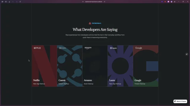Open the pink-purple square extension icon
The height and width of the screenshot is (106, 190).
(x=168, y=2)
